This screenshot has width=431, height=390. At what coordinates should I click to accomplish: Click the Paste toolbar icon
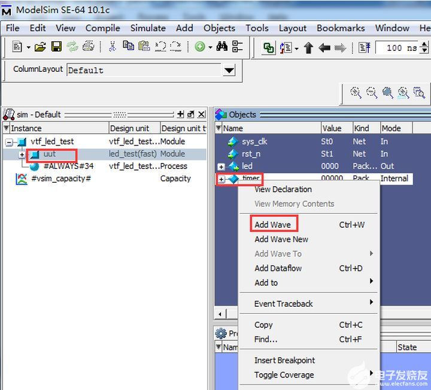pos(144,46)
